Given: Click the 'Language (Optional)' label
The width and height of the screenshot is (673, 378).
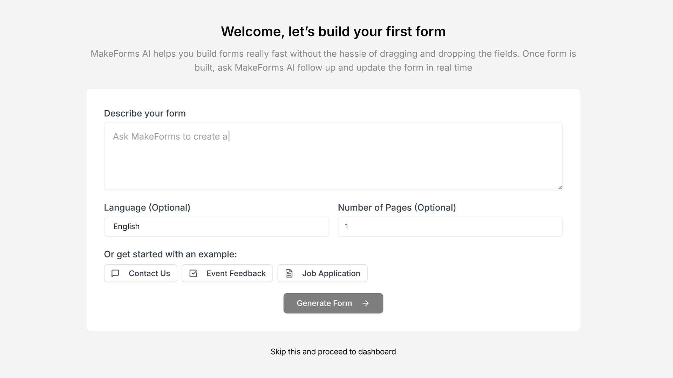Looking at the screenshot, I should (147, 208).
